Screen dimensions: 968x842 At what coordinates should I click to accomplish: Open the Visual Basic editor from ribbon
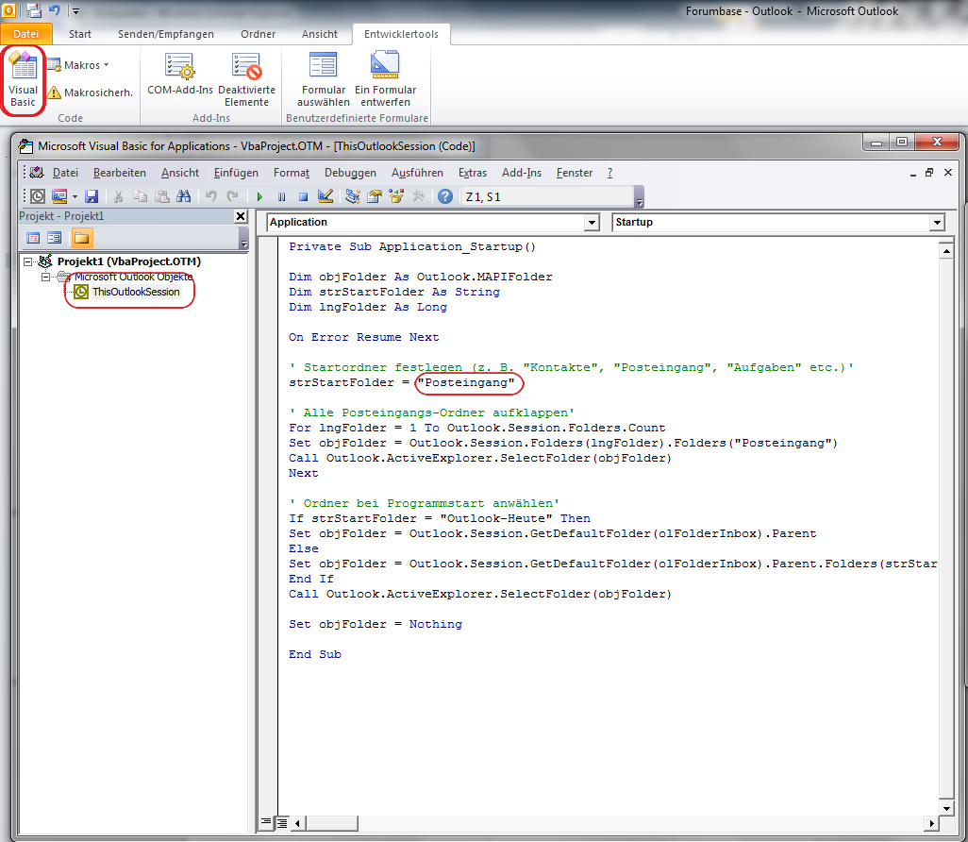pyautogui.click(x=24, y=80)
